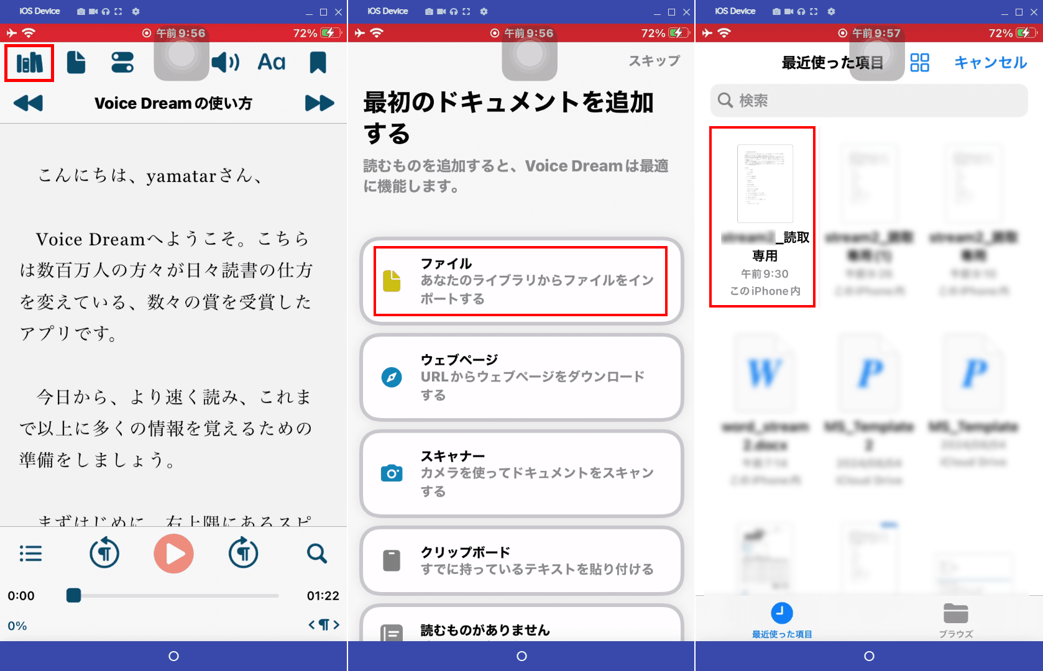Tap the キャンセル cancel link
The height and width of the screenshot is (671, 1043).
pyautogui.click(x=991, y=63)
